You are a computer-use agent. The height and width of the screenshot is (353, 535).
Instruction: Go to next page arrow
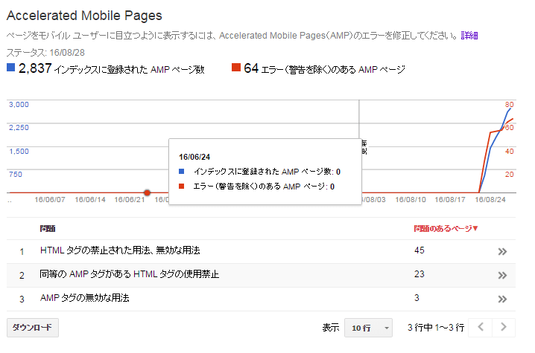point(504,327)
